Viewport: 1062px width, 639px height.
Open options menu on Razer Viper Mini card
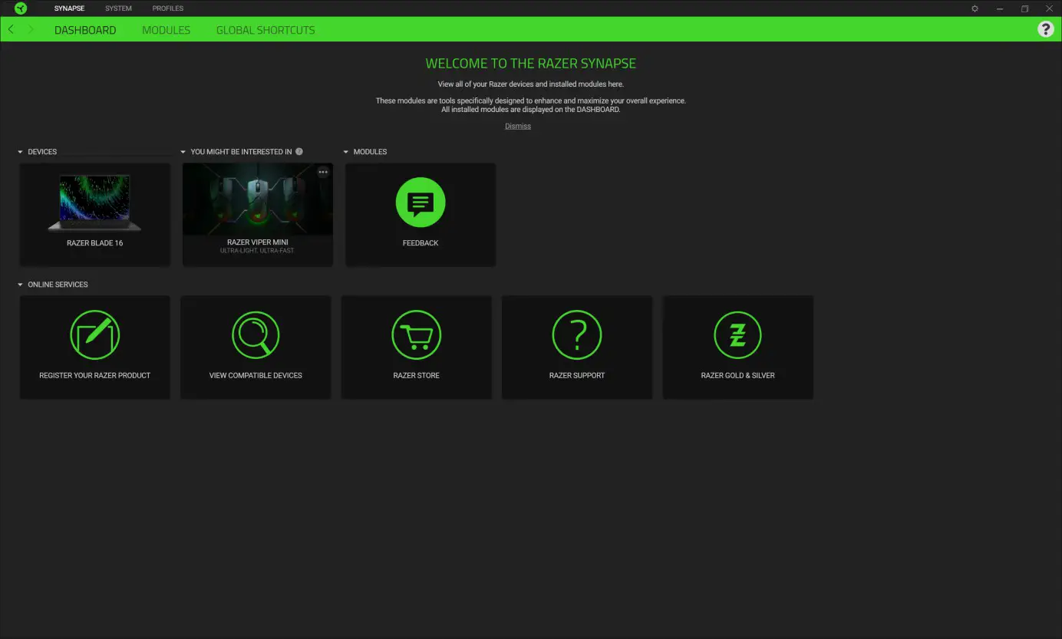tap(323, 171)
